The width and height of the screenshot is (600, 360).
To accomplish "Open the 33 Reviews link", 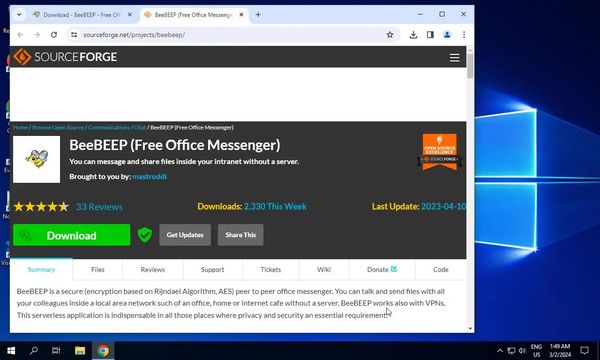I will pyautogui.click(x=99, y=207).
